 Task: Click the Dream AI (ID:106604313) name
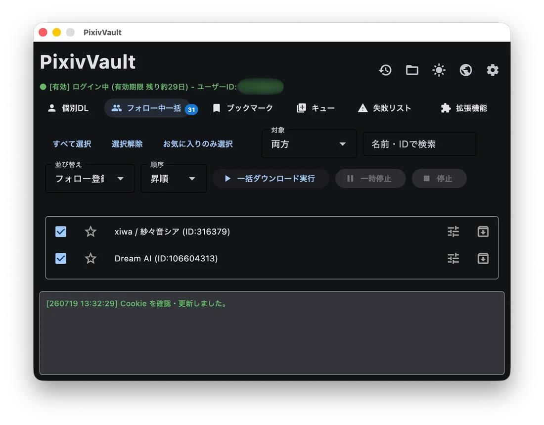click(166, 259)
